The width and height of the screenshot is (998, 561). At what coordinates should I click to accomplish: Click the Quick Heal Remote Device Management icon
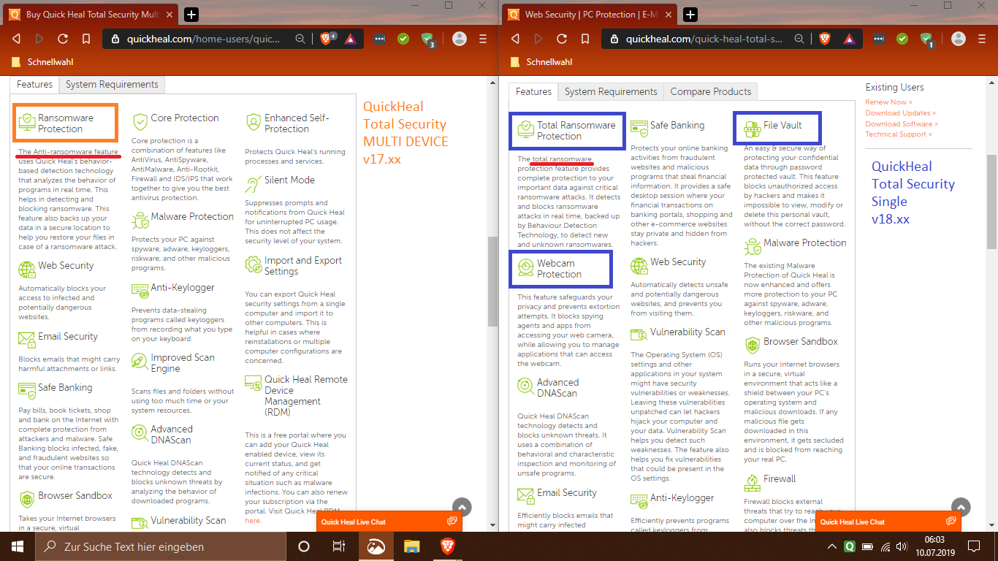(254, 383)
